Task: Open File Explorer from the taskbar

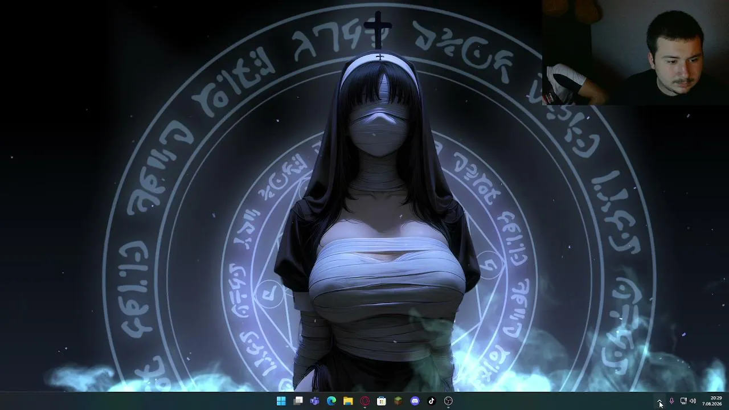Action: (348, 401)
